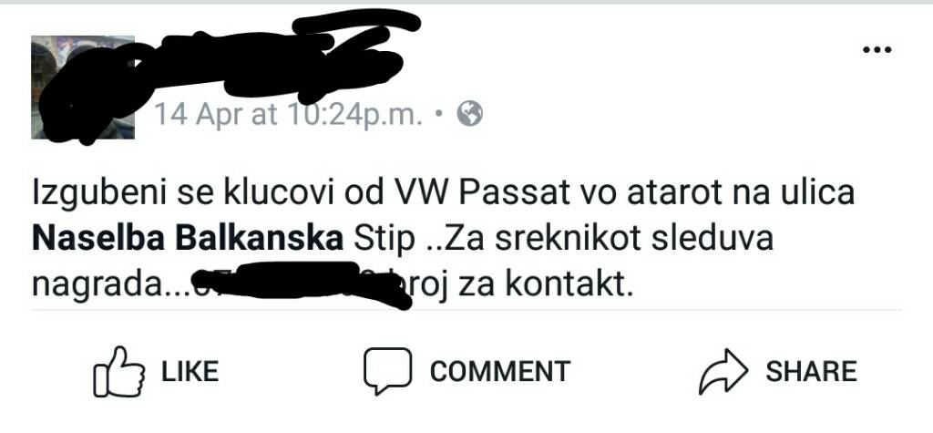Image resolution: width=933 pixels, height=433 pixels.
Task: Open the three-dot post options menu
Action: [877, 50]
